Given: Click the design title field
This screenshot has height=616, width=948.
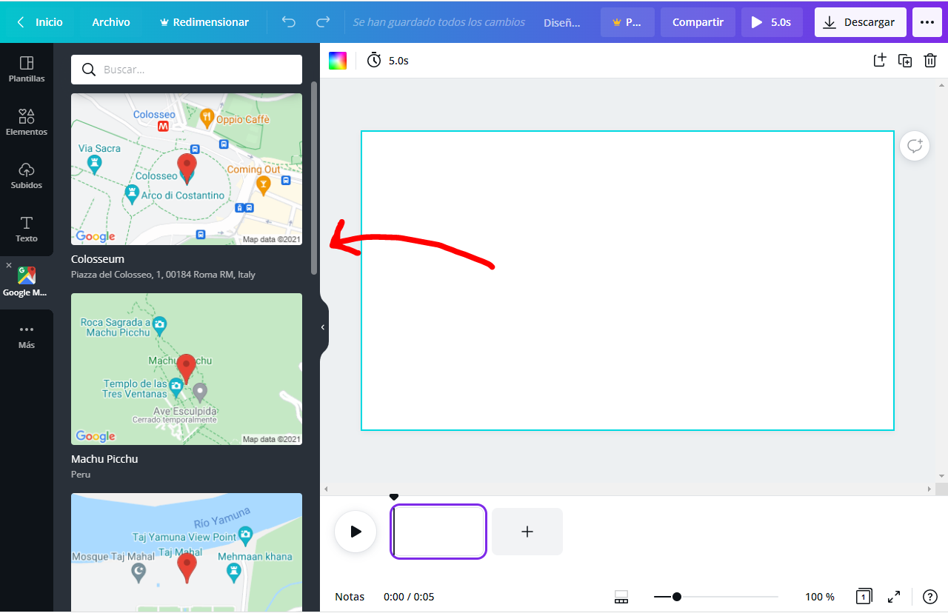Looking at the screenshot, I should [562, 22].
